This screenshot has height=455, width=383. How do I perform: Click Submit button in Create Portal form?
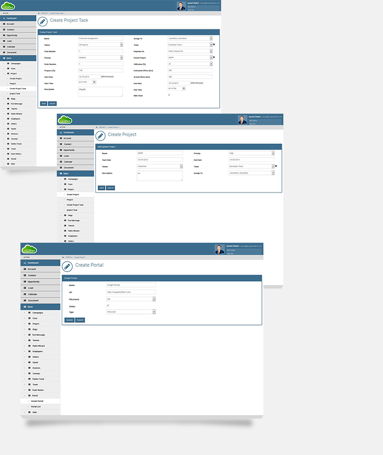(x=70, y=320)
